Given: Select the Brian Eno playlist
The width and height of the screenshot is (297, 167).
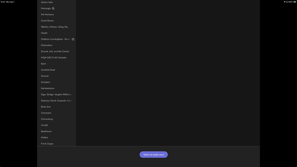Looking at the screenshot, I should point(46,107).
